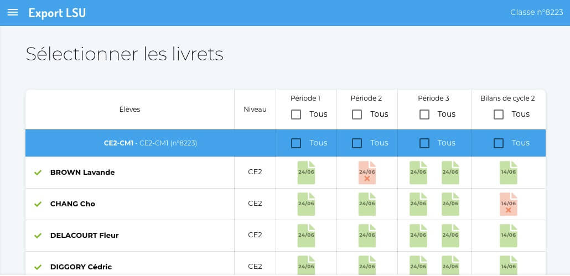Click the Élèves column header
The image size is (570, 276).
pos(130,110)
